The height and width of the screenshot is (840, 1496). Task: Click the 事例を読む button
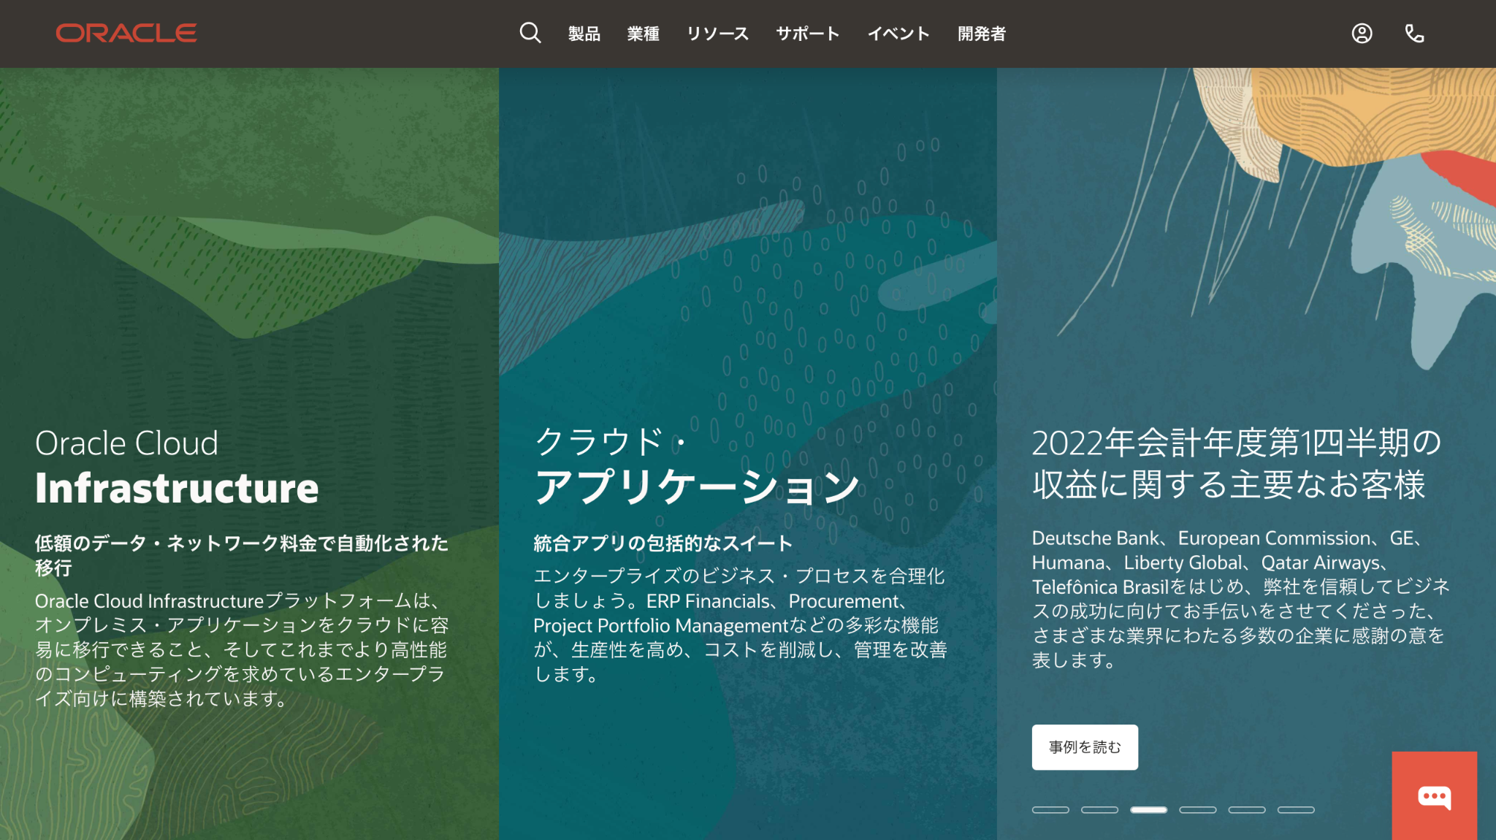(x=1085, y=747)
